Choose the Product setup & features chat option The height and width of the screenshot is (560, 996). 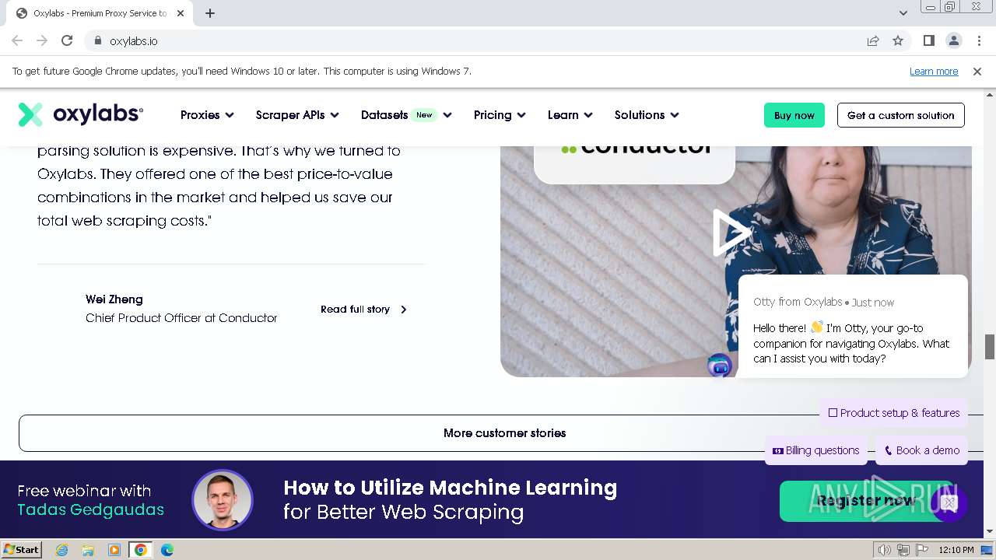point(894,413)
